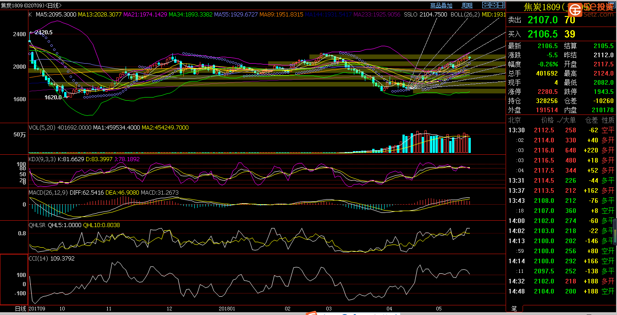The width and height of the screenshot is (617, 315).
Task: Click the 大单 column header
Action: (x=569, y=120)
